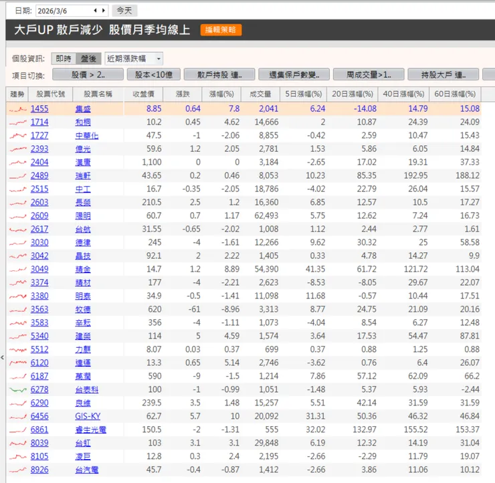Image resolution: width=495 pixels, height=483 pixels.
Task: Click the 今天 button
Action: tap(124, 11)
